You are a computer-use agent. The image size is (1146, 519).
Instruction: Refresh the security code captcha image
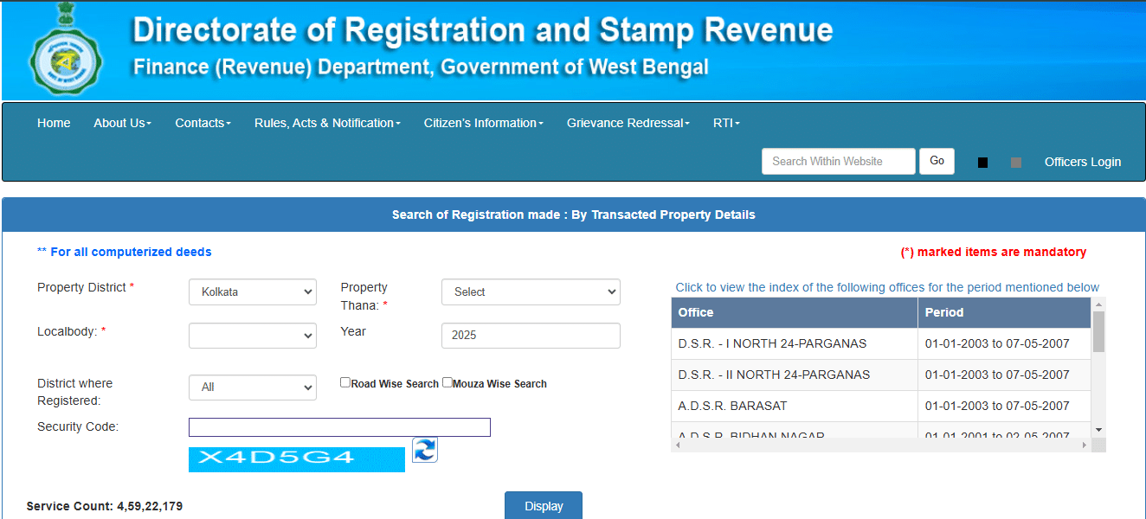coord(424,449)
